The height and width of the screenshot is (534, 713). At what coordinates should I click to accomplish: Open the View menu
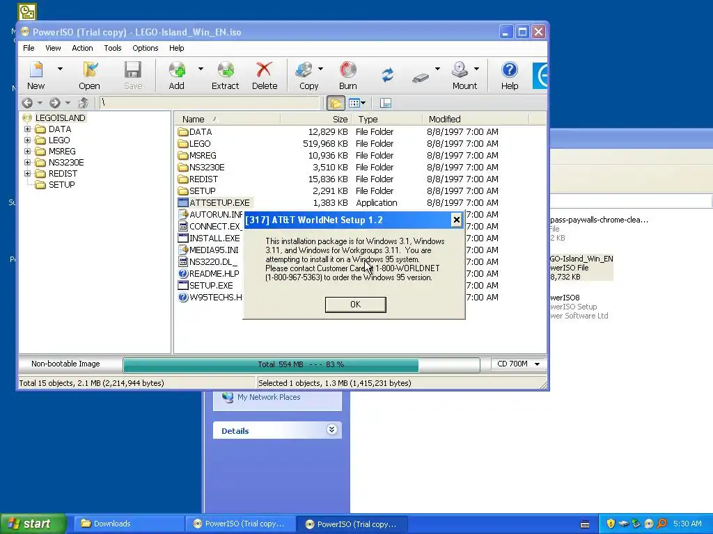tap(53, 48)
